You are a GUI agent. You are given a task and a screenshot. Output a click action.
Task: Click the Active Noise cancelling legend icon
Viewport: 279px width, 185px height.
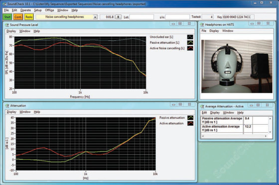[190, 48]
